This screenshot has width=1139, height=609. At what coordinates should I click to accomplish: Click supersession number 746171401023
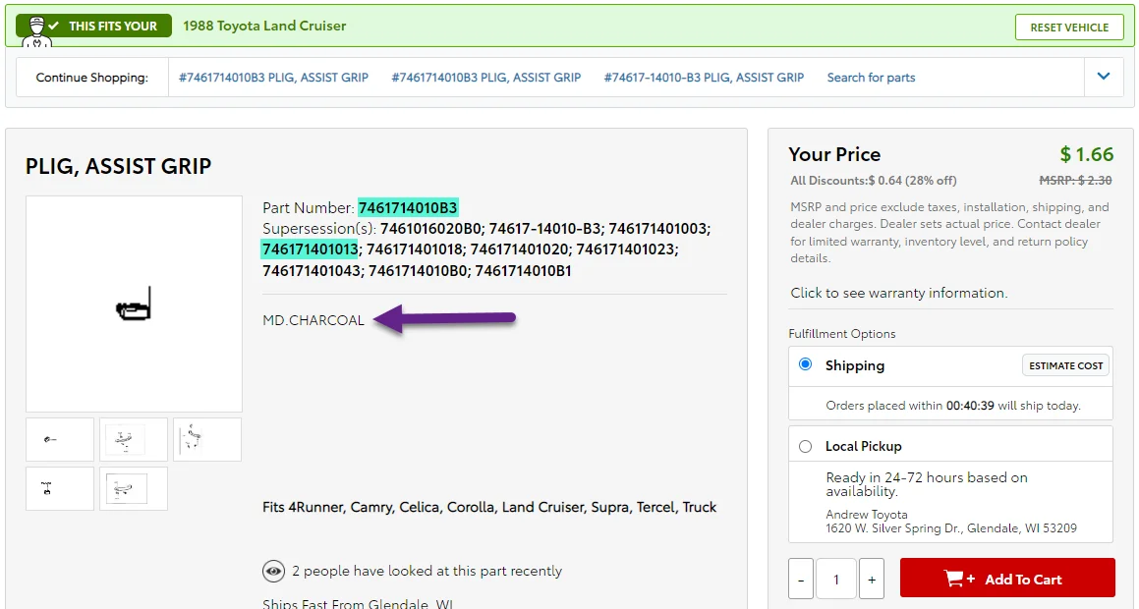coord(626,249)
